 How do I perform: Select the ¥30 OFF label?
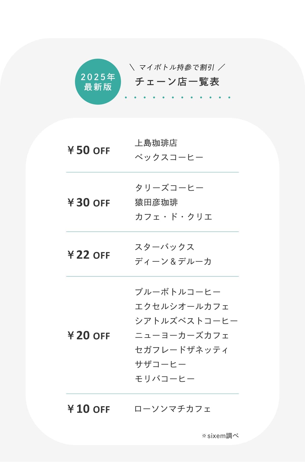(89, 202)
